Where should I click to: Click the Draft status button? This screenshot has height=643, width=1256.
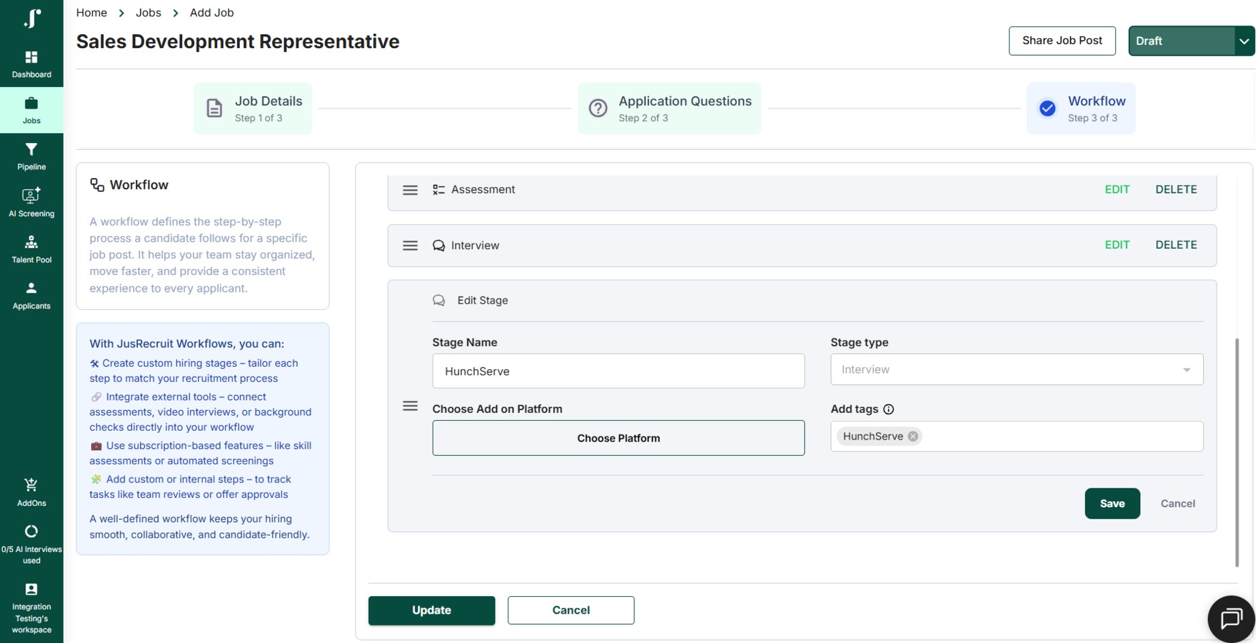pyautogui.click(x=1182, y=41)
